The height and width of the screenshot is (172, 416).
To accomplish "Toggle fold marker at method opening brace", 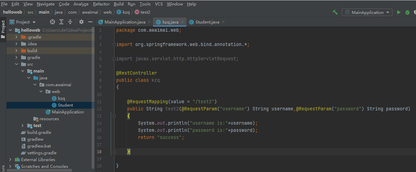I will pos(114,116).
